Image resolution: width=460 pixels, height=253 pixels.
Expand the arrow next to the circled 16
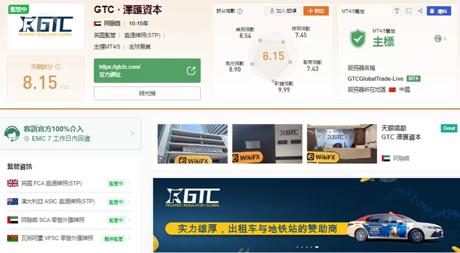click(445, 38)
